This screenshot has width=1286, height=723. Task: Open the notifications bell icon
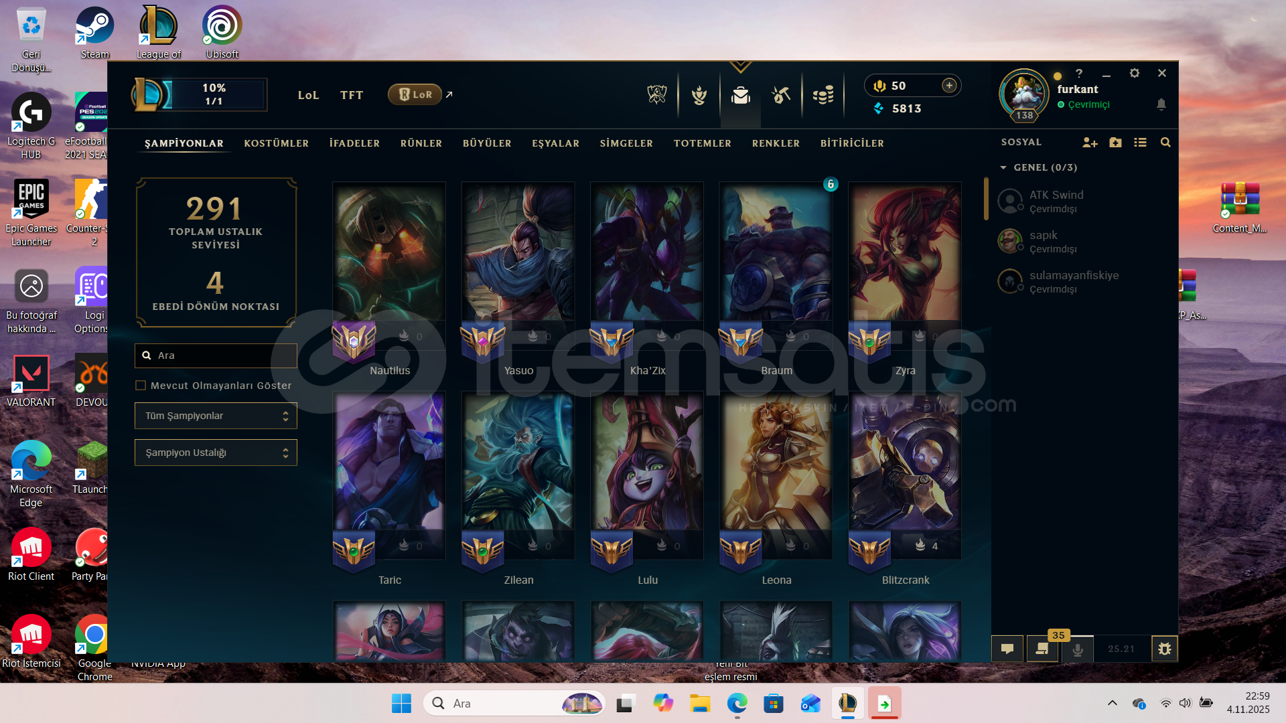tap(1161, 104)
